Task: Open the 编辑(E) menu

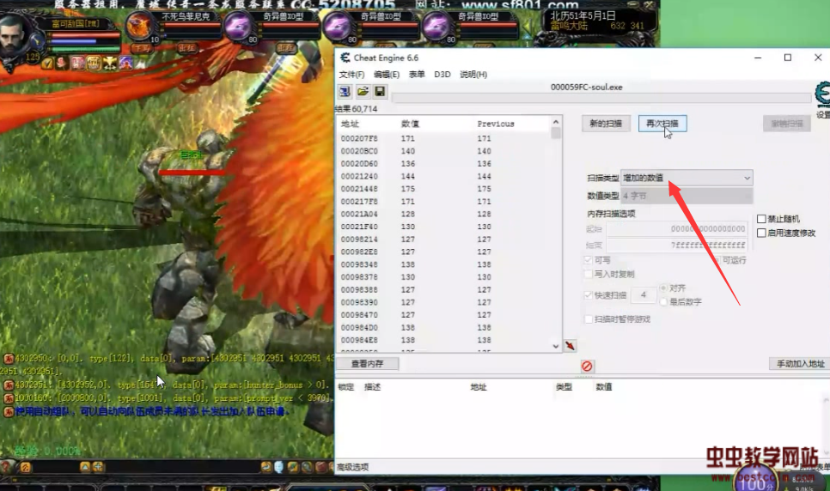Action: [387, 74]
